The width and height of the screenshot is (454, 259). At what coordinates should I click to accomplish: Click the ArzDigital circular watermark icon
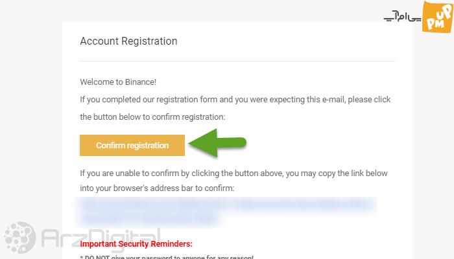tap(19, 237)
